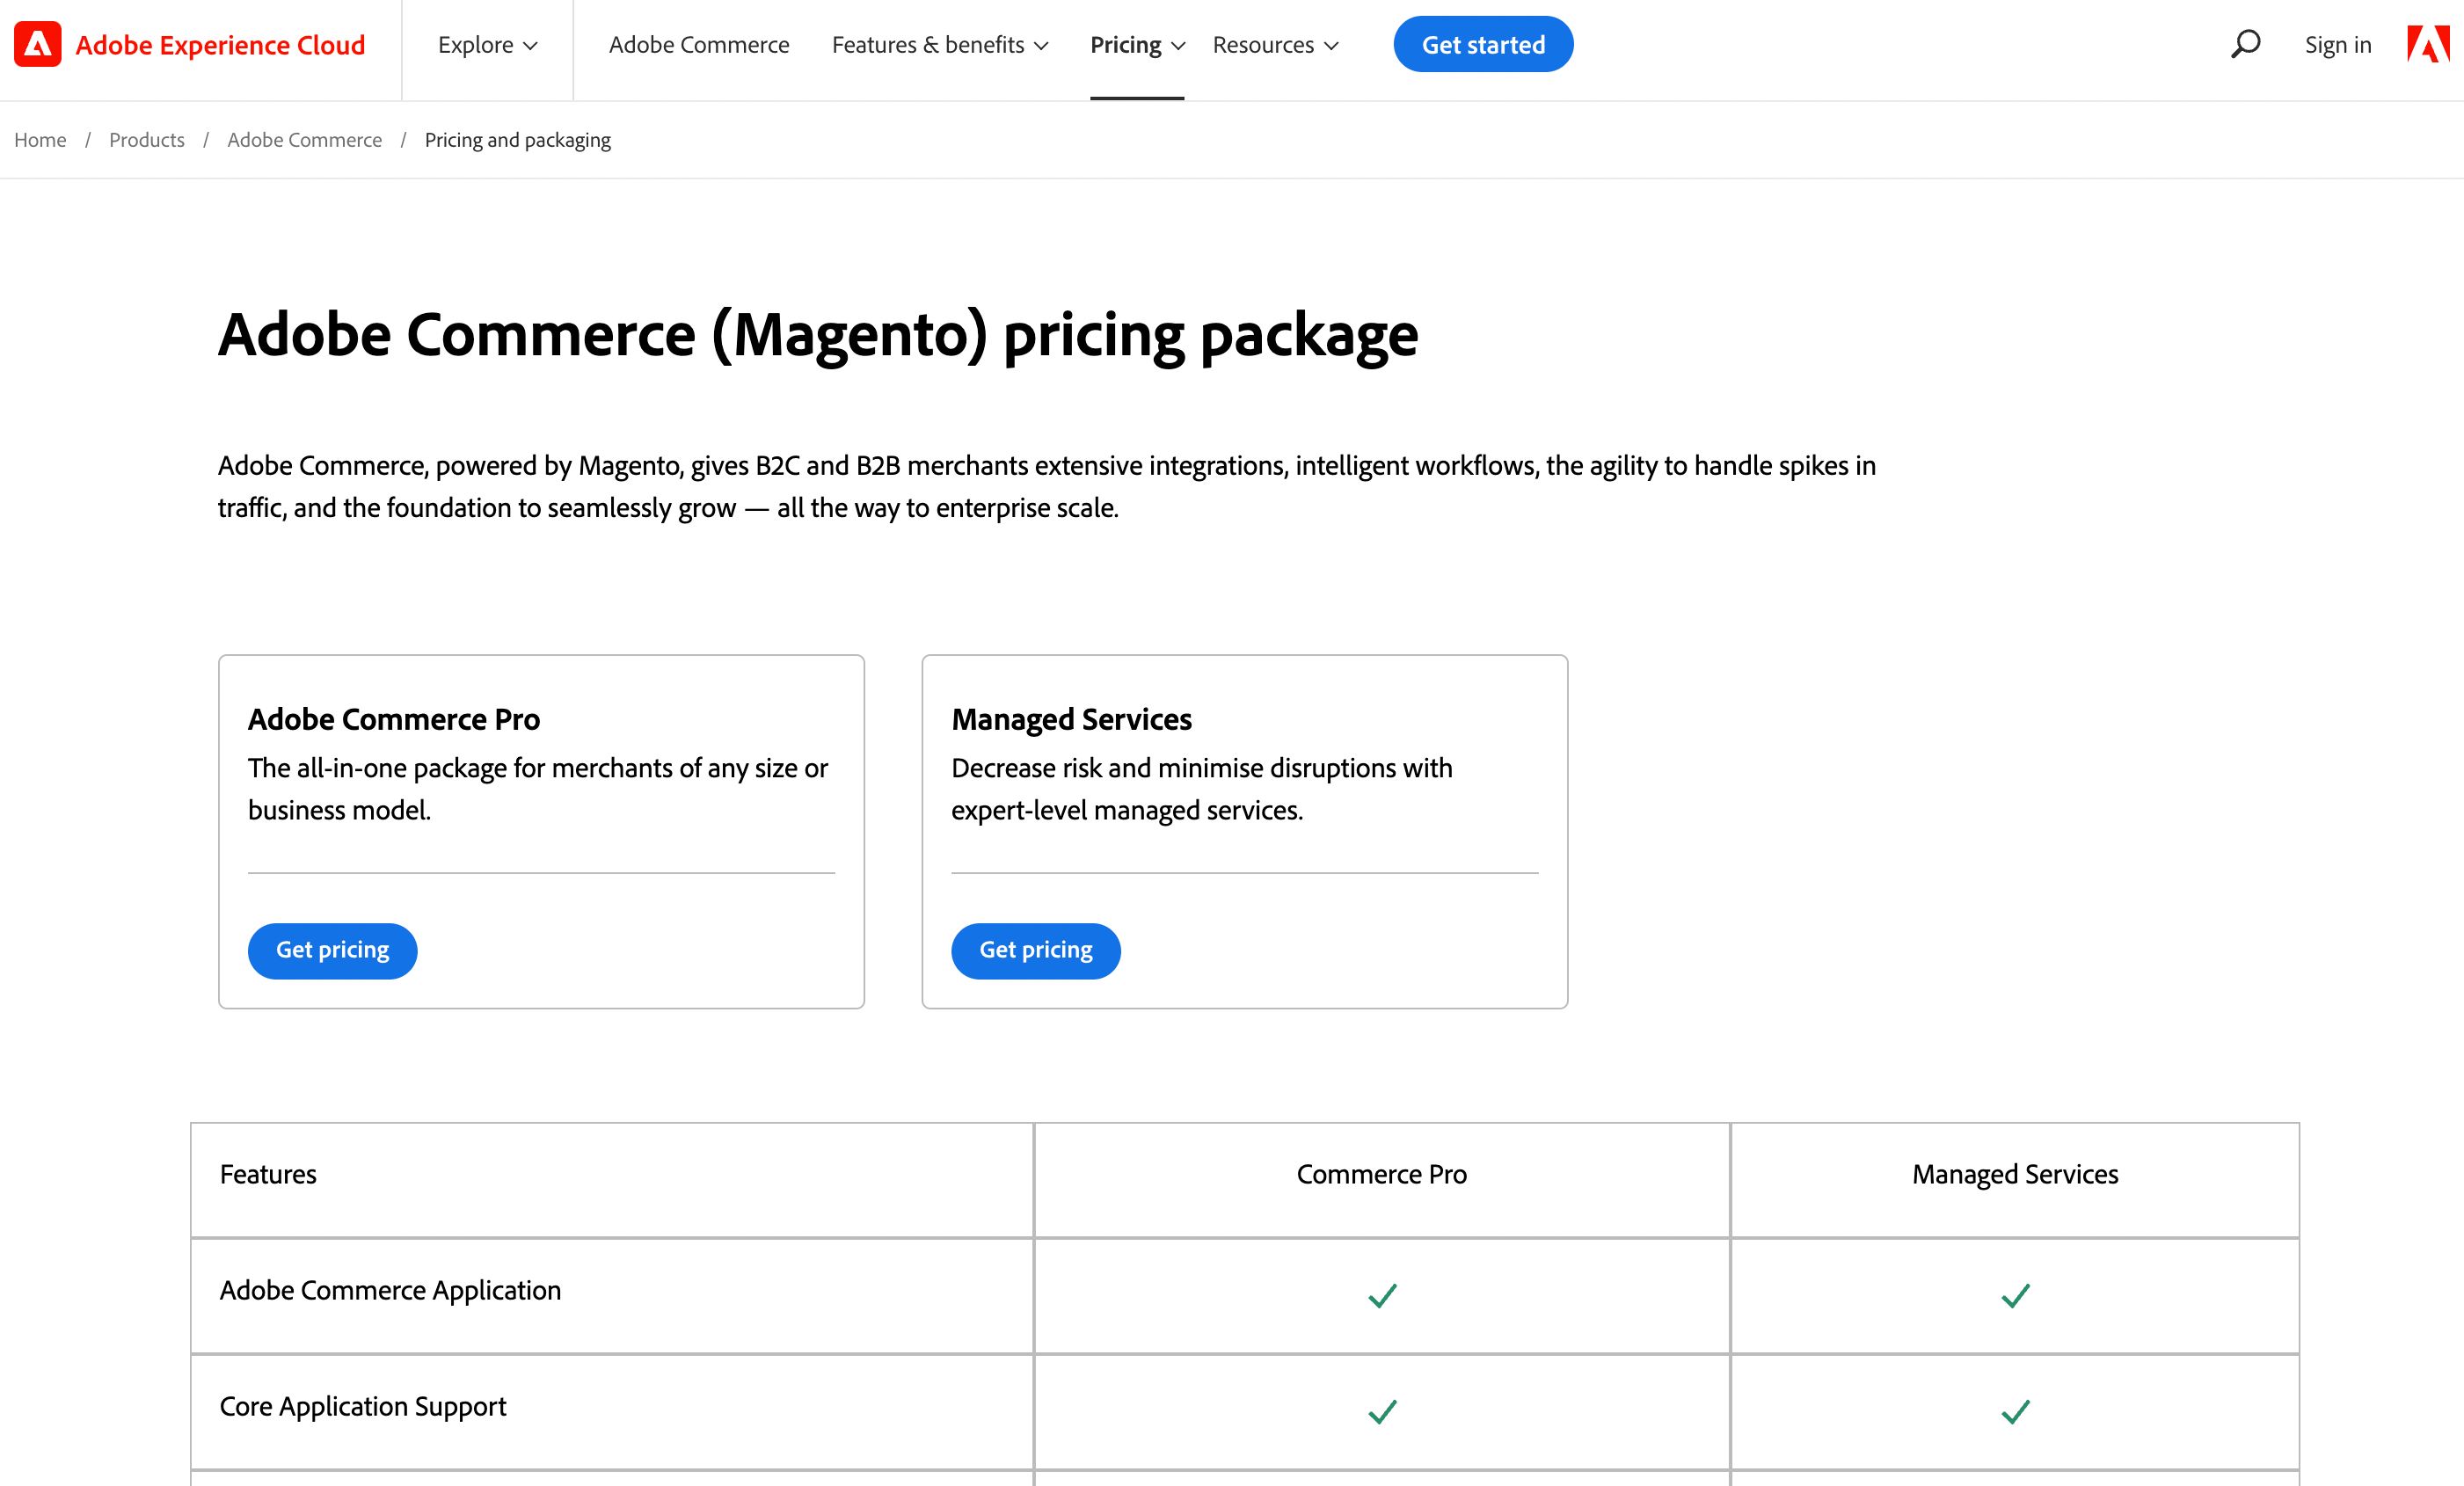Image resolution: width=2464 pixels, height=1486 pixels.
Task: Click the Adobe Experience Cloud logo
Action: click(x=190, y=44)
